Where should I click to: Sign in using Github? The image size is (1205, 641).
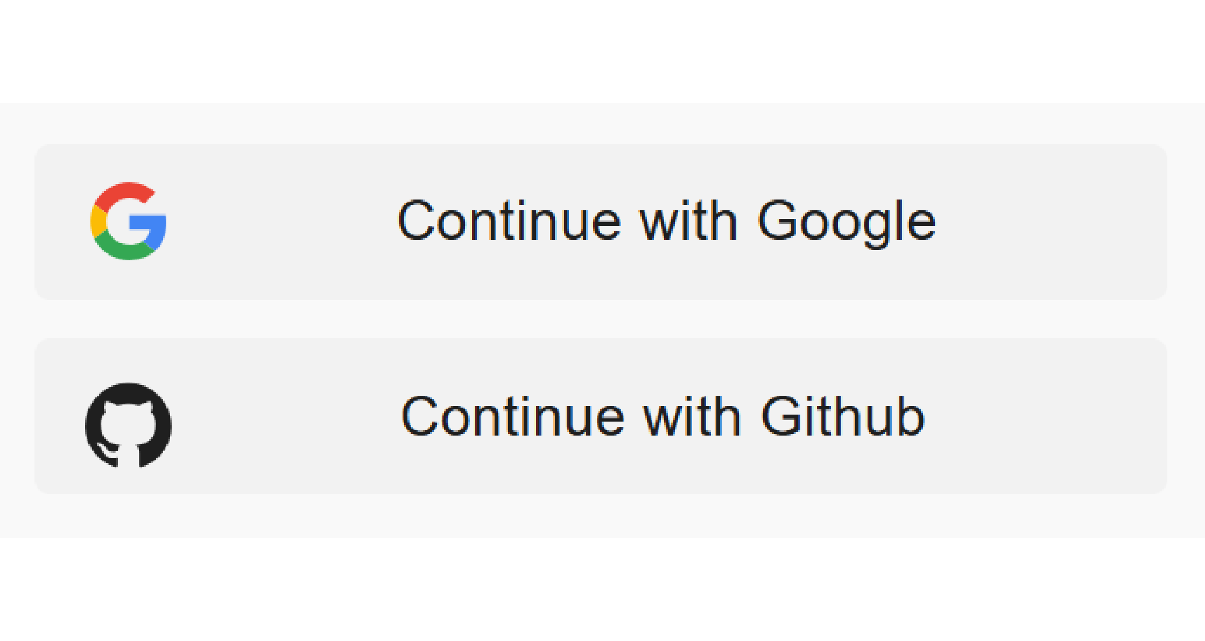coord(601,416)
